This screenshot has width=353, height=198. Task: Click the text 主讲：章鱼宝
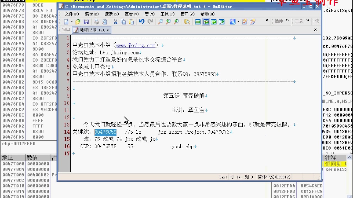[x=188, y=110]
